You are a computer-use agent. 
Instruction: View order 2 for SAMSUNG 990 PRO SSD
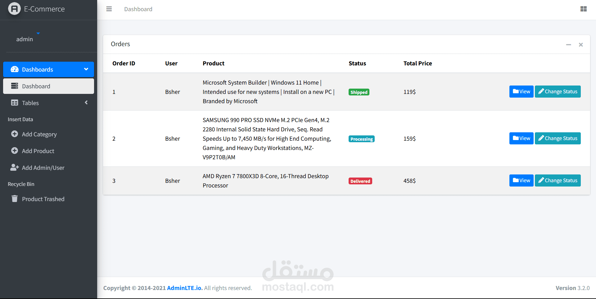click(x=521, y=138)
